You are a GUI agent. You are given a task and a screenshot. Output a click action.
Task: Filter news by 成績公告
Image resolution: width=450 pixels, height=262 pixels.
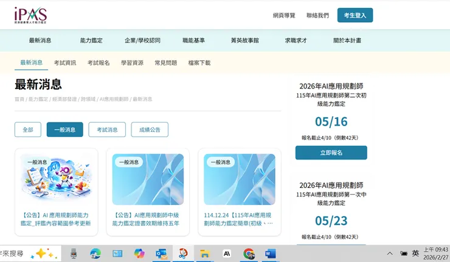150,129
